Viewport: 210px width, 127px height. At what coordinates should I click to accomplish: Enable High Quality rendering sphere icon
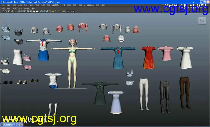pos(59,11)
